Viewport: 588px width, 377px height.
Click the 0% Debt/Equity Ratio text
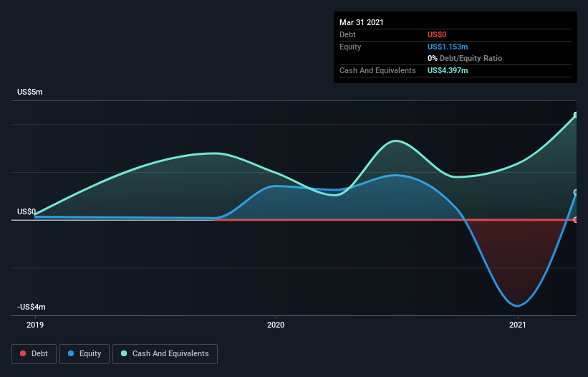(x=465, y=58)
